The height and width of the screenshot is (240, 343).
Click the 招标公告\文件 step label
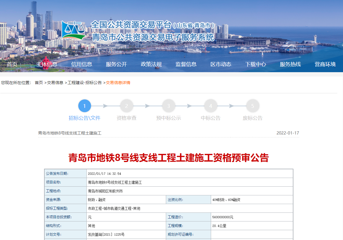tap(84, 118)
